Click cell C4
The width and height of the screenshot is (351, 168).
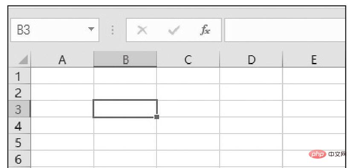pos(188,125)
